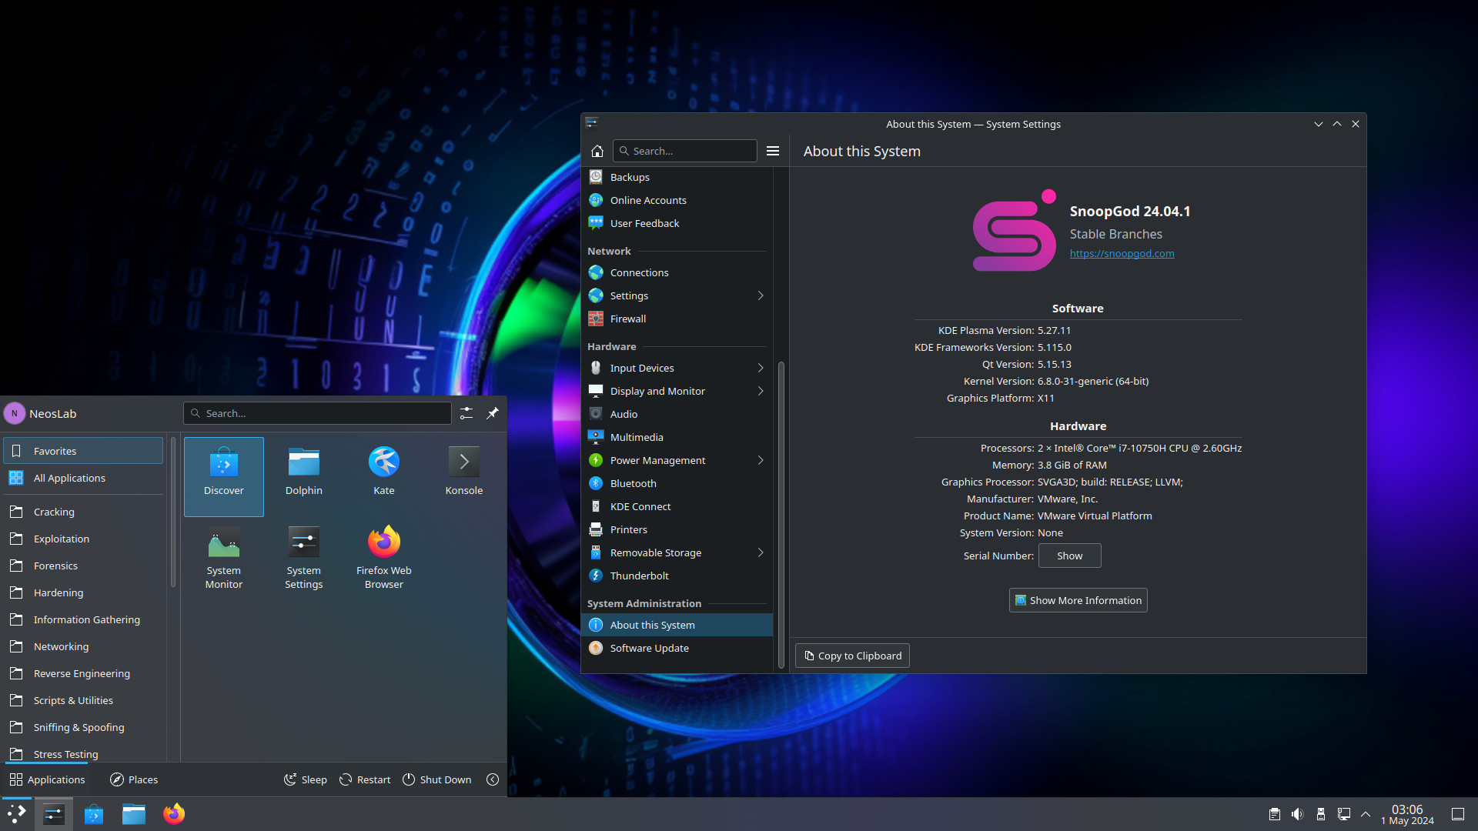Focus the launcher search field
The image size is (1478, 831).
click(x=317, y=413)
